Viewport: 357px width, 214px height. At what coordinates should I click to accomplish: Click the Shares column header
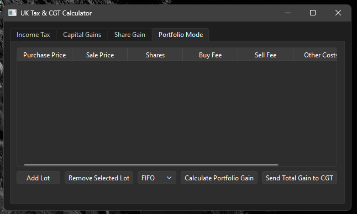pos(155,55)
